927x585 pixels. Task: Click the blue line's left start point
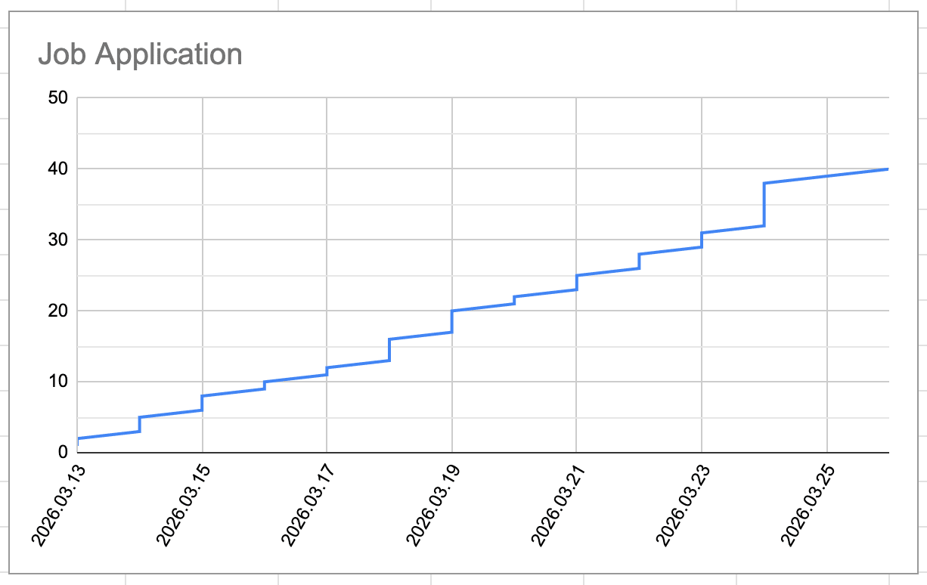click(79, 438)
